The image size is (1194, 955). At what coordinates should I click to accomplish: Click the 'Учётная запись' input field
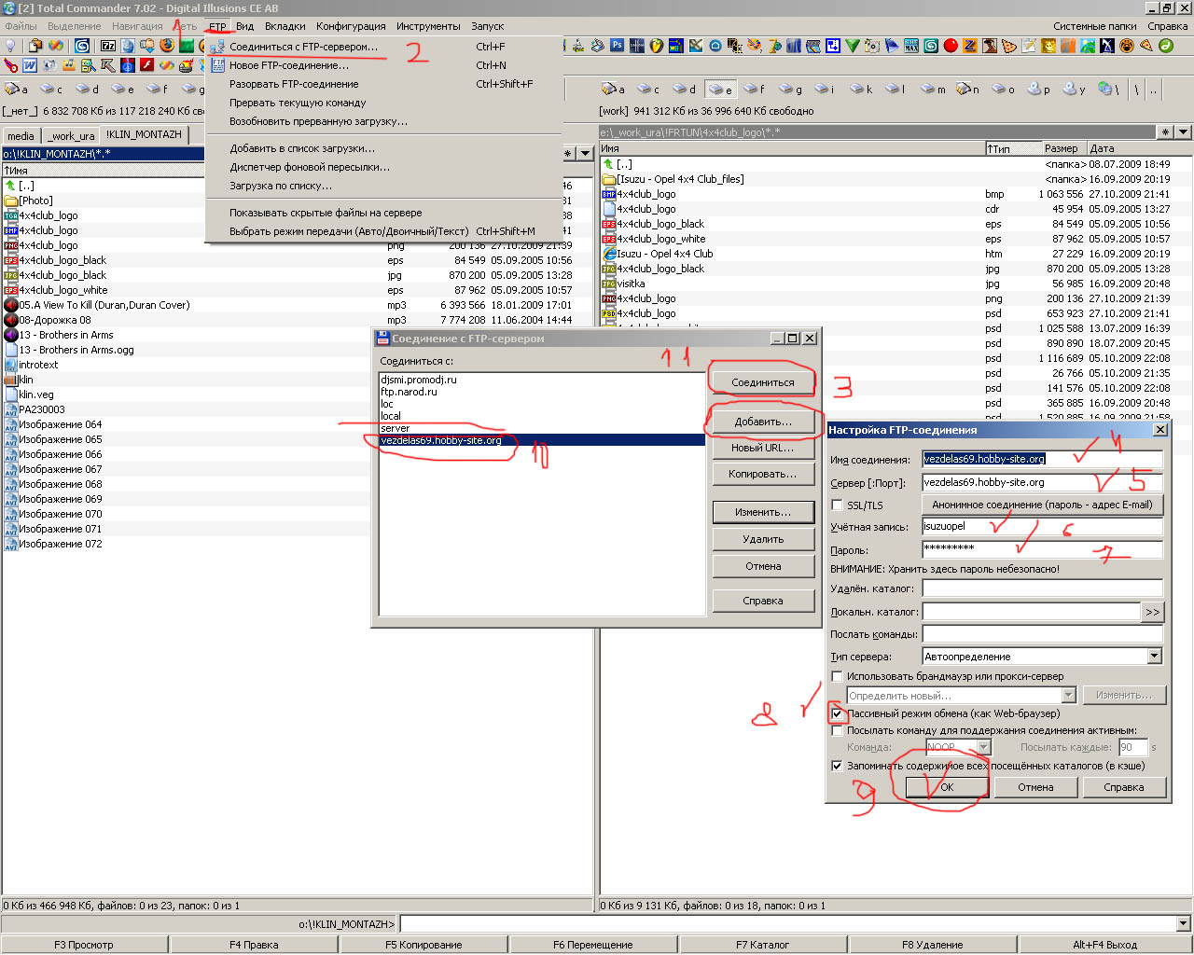pos(1042,526)
